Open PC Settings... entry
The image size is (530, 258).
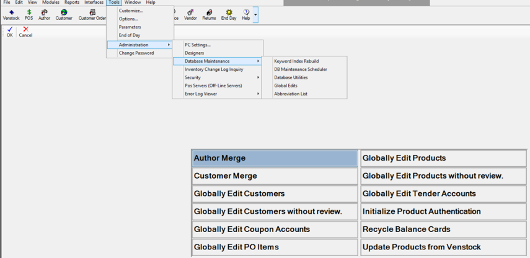pyautogui.click(x=218, y=45)
